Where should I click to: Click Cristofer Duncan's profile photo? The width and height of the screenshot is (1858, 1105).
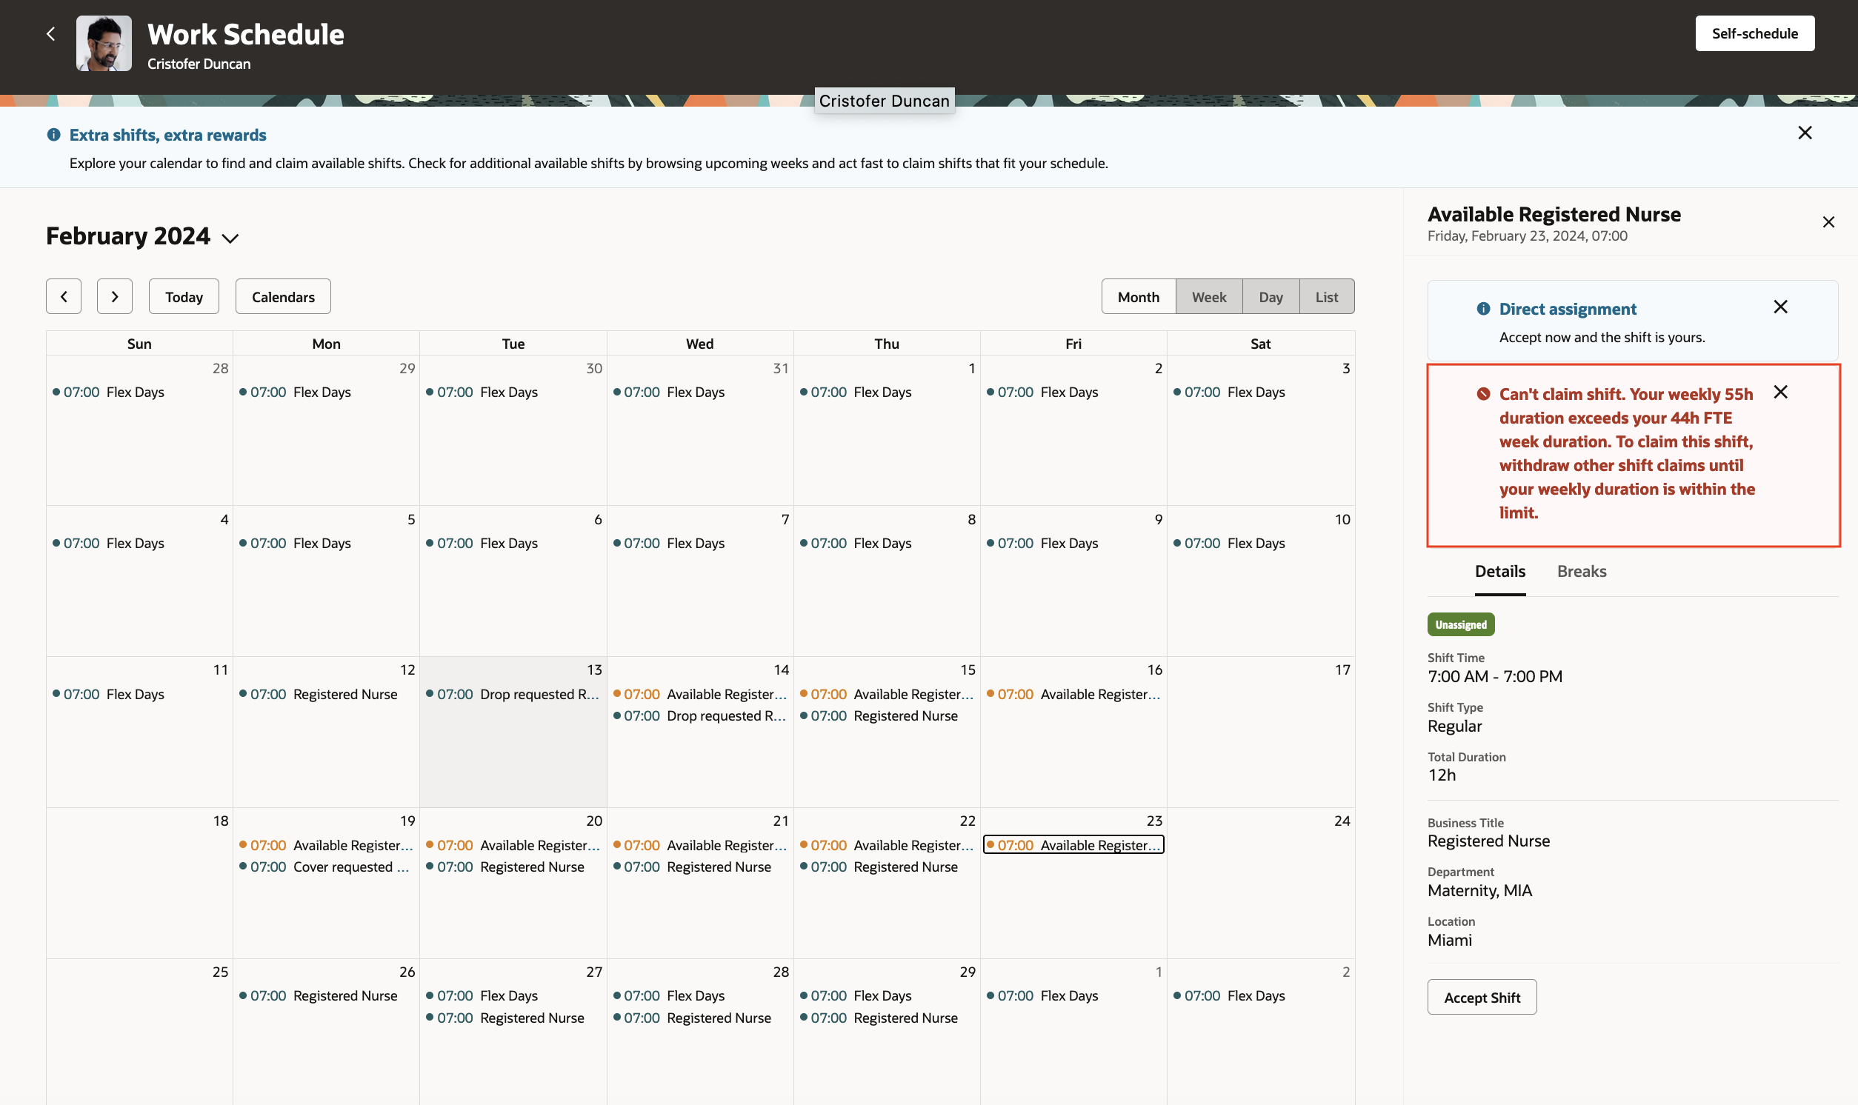tap(104, 43)
